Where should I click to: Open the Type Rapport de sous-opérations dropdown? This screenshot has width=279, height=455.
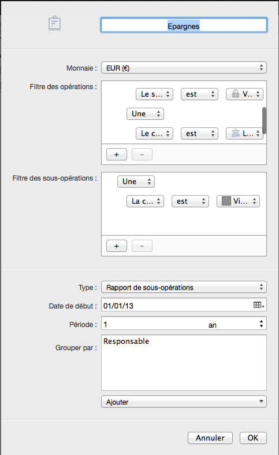(x=184, y=287)
